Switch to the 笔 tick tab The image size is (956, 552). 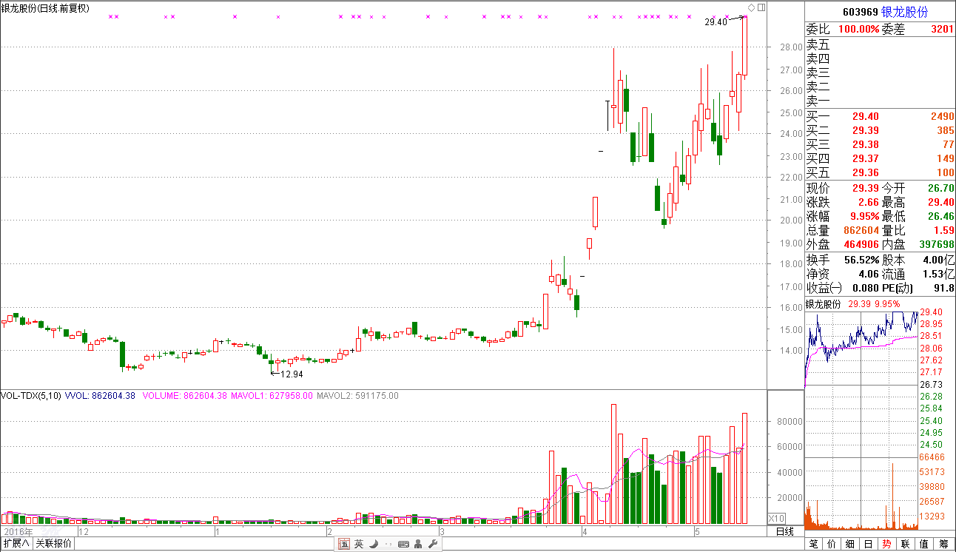[x=814, y=545]
